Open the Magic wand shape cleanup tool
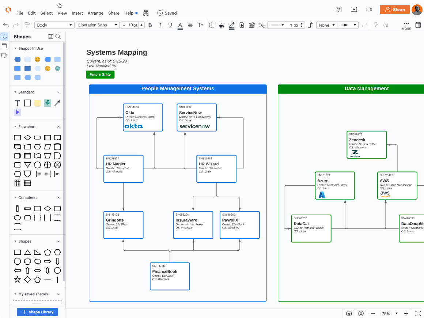Screen dimensions: 424x318 click(261, 25)
